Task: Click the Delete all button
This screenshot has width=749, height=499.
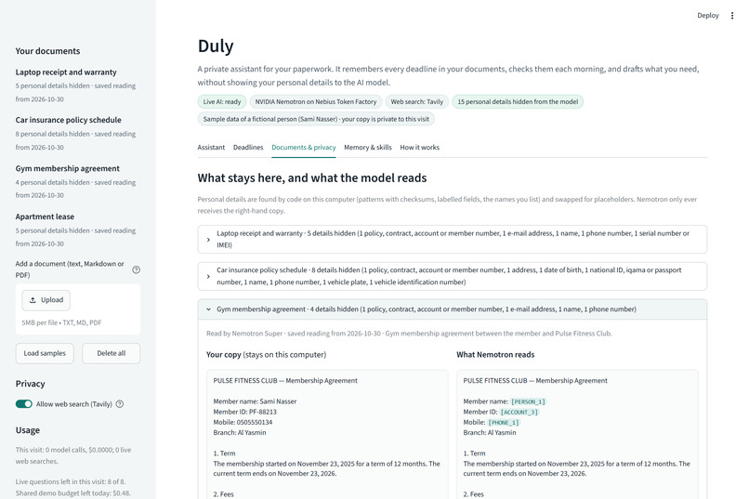Action: point(111,353)
